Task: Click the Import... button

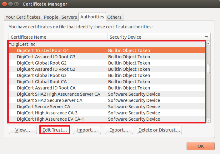Action: pos(87,130)
